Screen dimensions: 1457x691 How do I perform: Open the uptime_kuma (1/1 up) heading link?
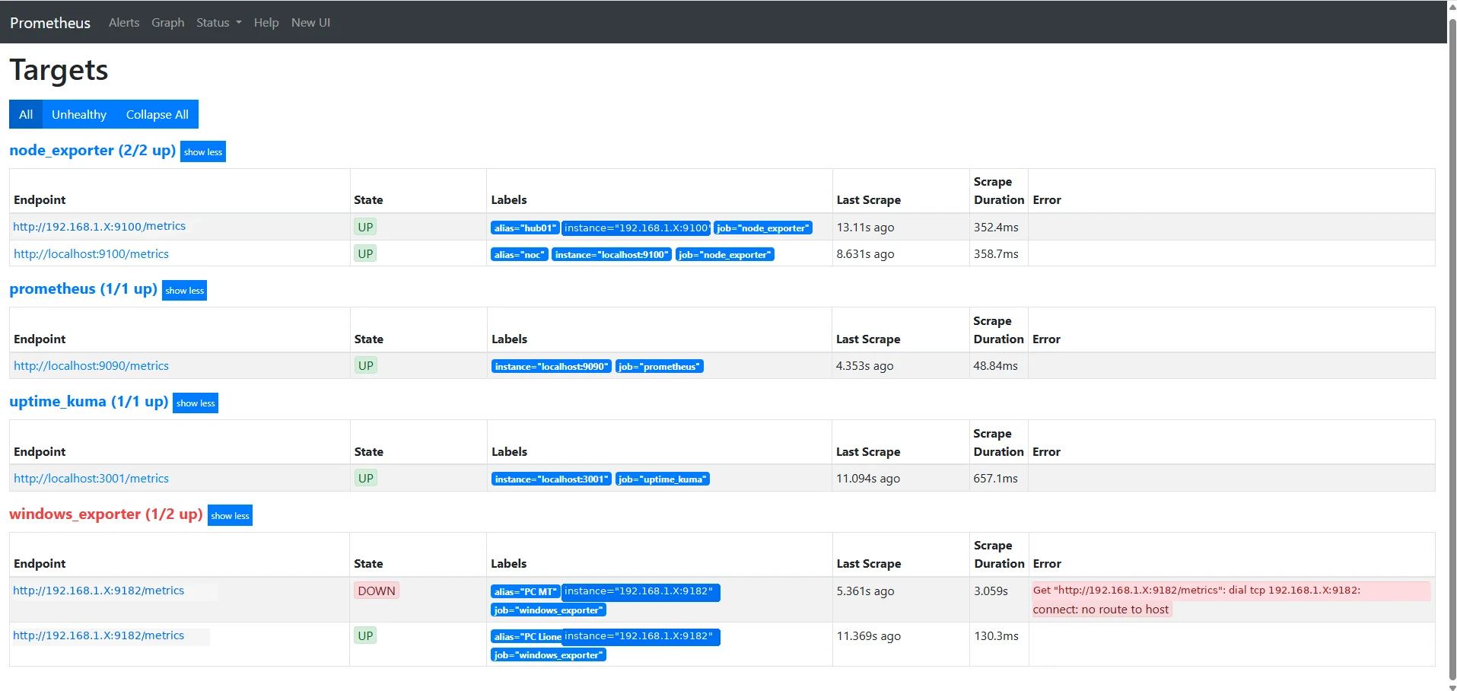point(89,401)
